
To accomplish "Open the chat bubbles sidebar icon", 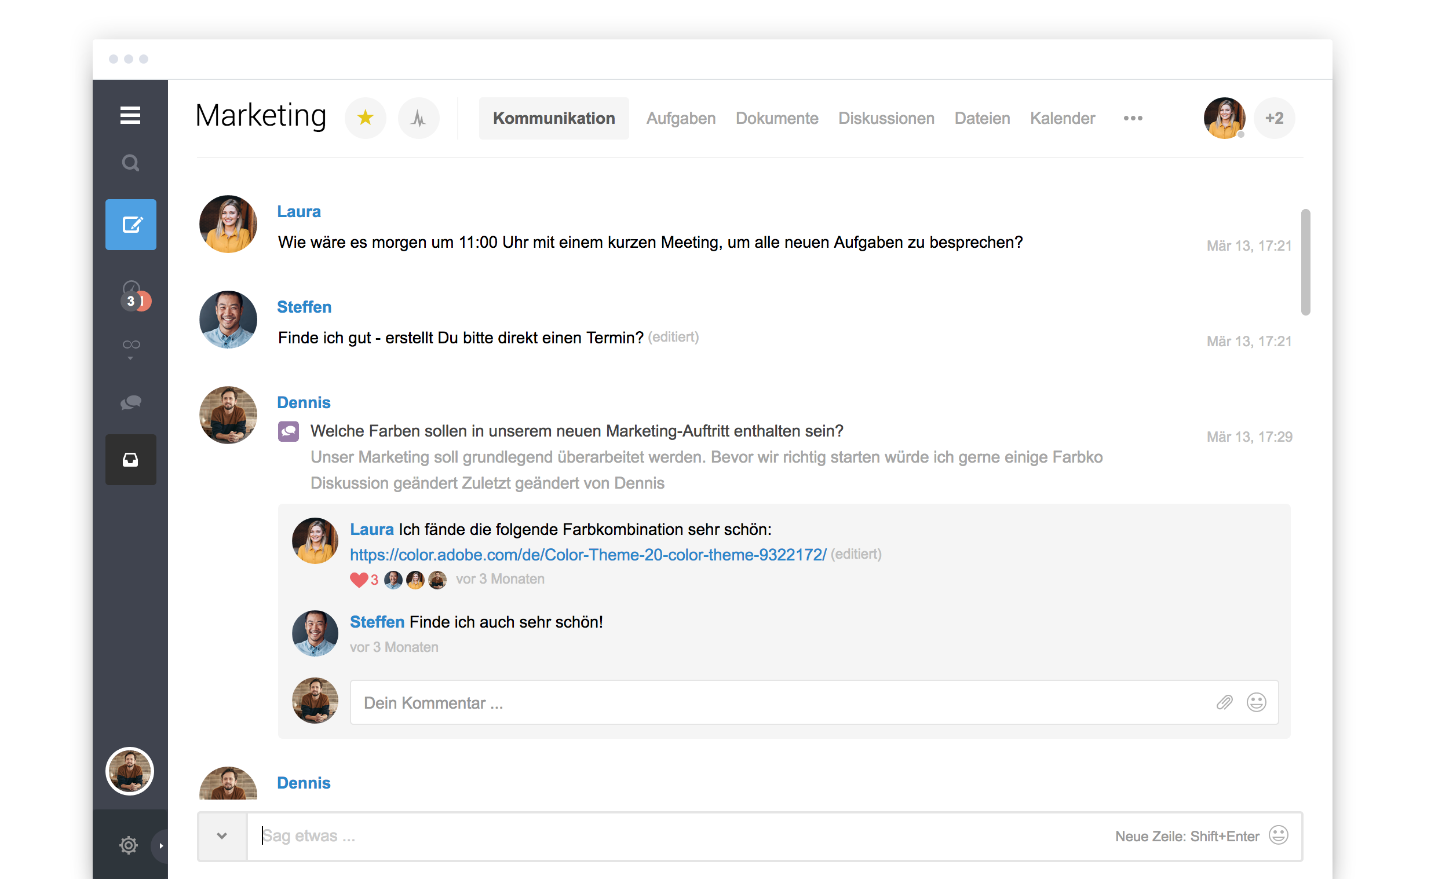I will [130, 402].
